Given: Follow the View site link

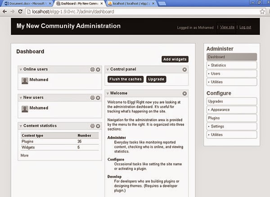Looking at the screenshot, I should click(227, 27).
